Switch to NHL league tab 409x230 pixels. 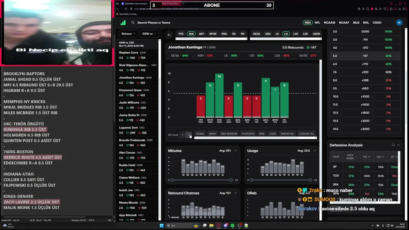tap(366, 23)
